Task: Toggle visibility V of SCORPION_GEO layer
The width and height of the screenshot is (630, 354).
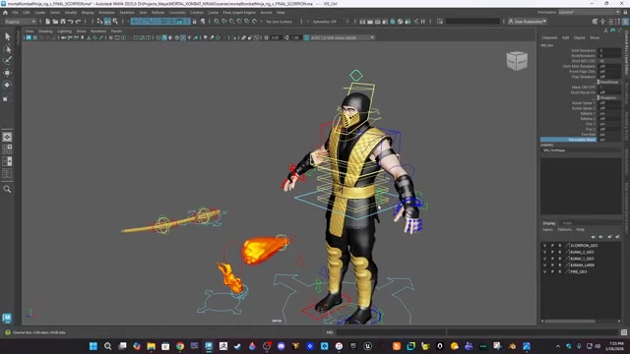Action: pyautogui.click(x=544, y=245)
